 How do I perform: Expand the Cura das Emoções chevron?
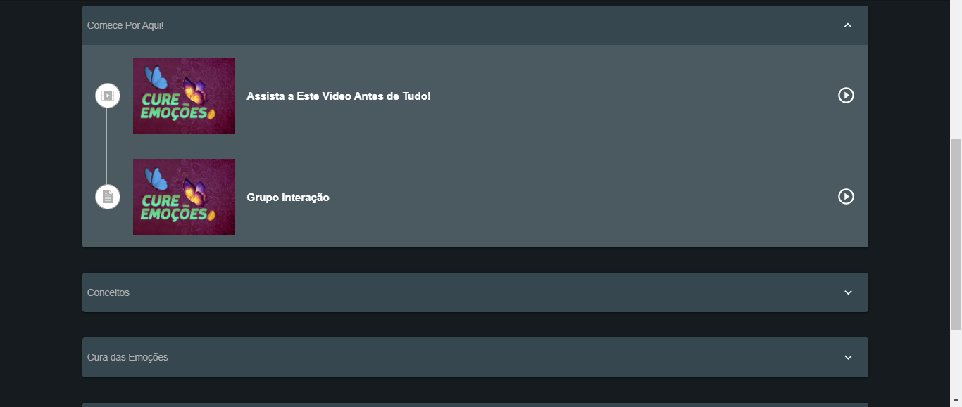[x=848, y=357]
